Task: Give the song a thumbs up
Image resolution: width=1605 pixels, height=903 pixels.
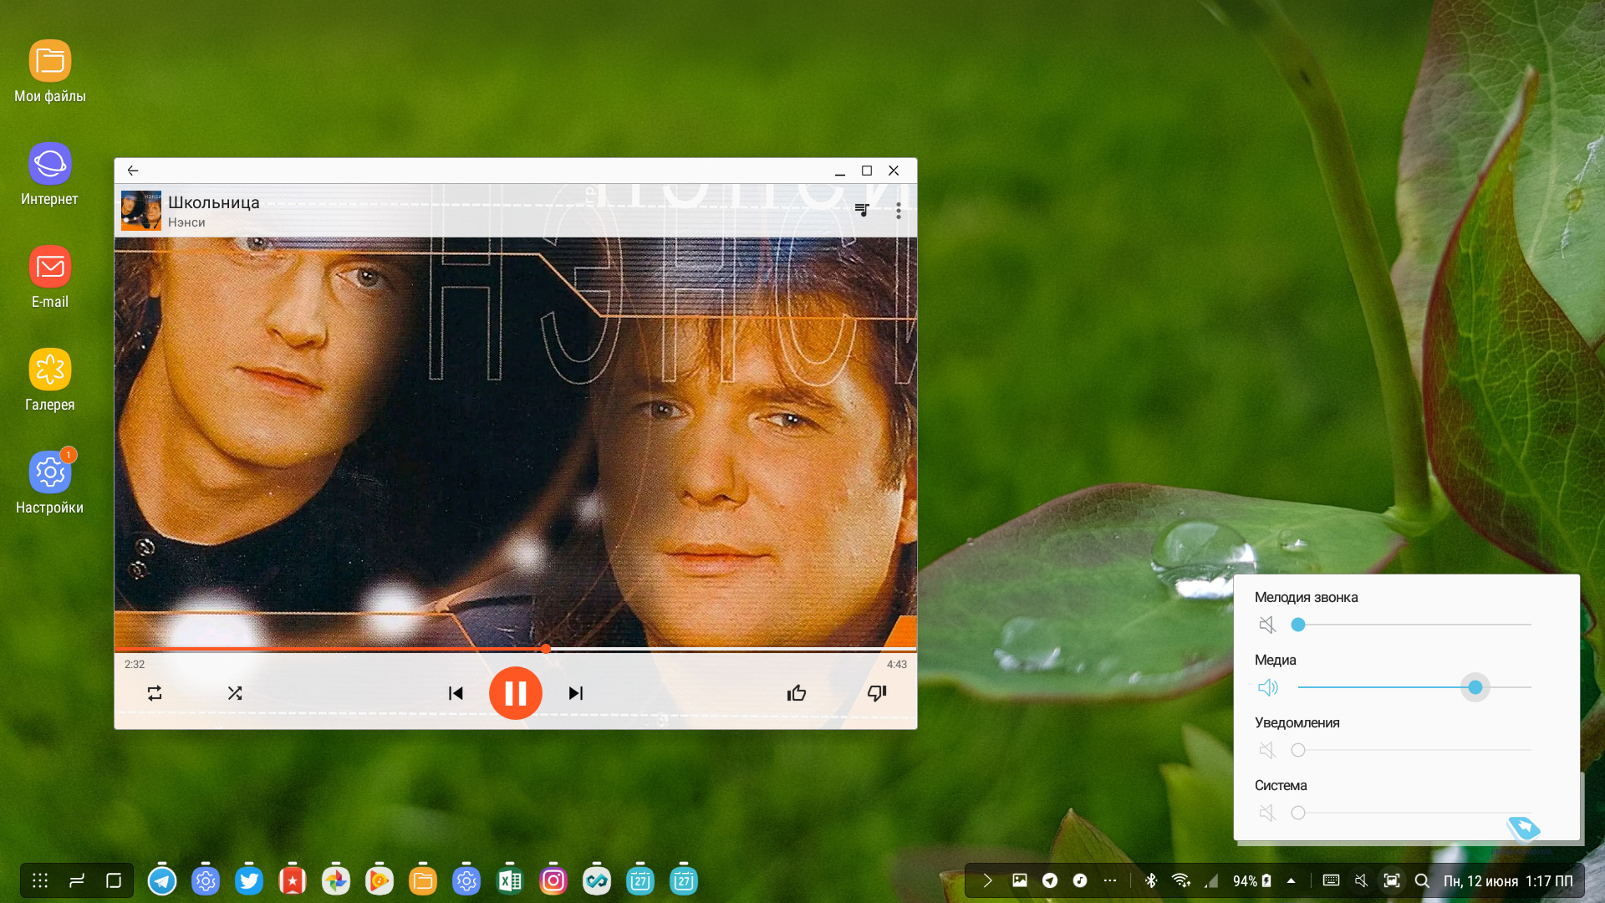Action: point(797,693)
